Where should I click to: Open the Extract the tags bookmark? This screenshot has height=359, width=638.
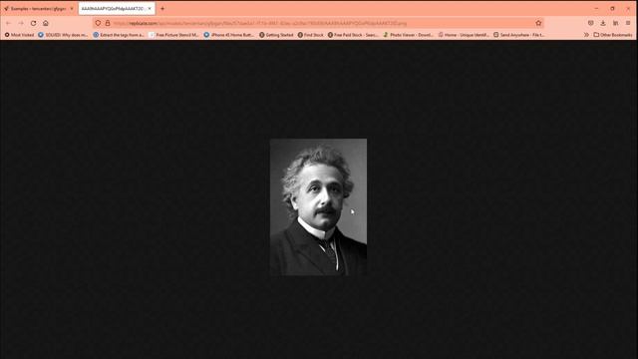pyautogui.click(x=119, y=35)
